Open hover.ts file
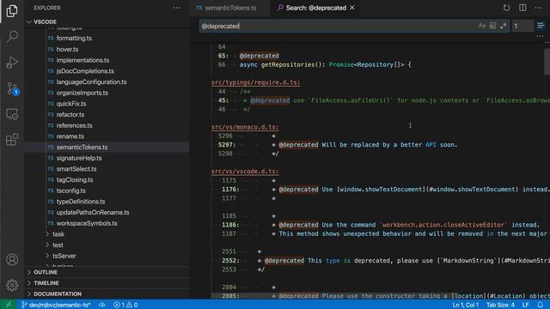Screen dimensions: 550x309 (x=67, y=50)
